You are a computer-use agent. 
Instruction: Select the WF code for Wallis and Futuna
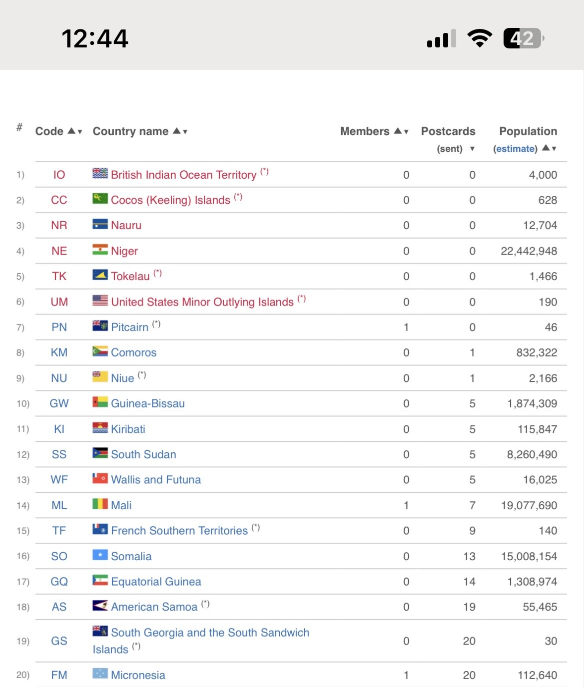(59, 480)
